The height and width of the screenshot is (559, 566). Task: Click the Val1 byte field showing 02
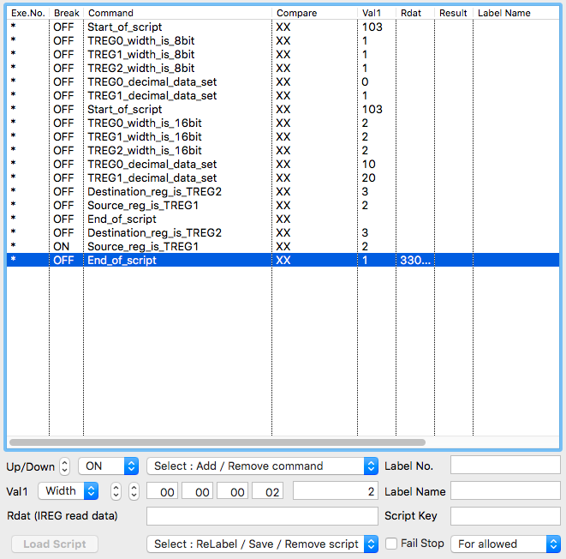point(267,490)
